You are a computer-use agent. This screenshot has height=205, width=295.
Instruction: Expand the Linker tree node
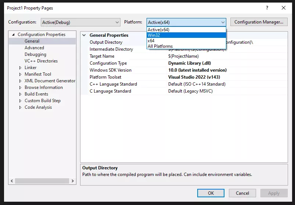21,68
